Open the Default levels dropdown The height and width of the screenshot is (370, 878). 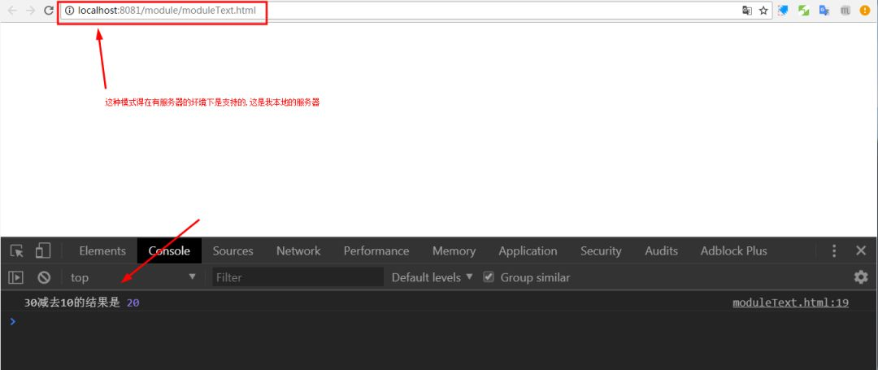pyautogui.click(x=432, y=277)
